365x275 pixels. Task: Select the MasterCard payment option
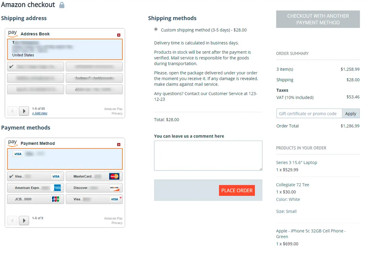click(94, 176)
